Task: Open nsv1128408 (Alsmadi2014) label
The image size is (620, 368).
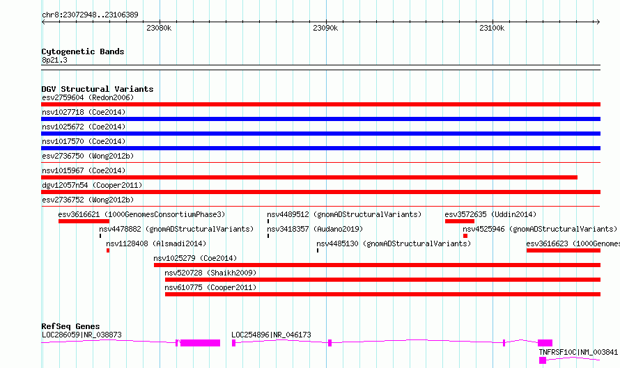Action: click(x=156, y=243)
